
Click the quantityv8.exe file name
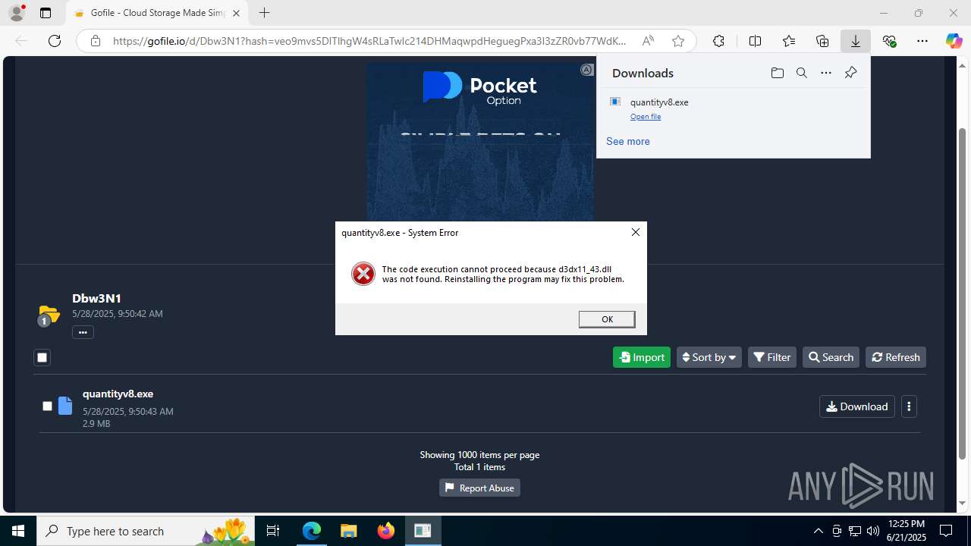(118, 394)
